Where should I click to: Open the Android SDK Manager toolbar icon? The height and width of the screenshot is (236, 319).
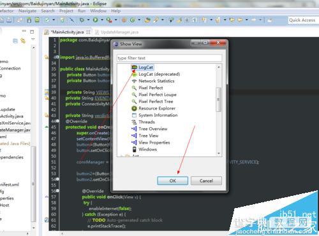point(29,20)
